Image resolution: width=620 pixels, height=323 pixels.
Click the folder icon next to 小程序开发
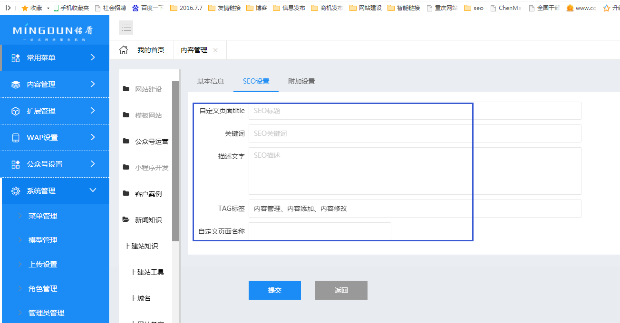click(126, 167)
